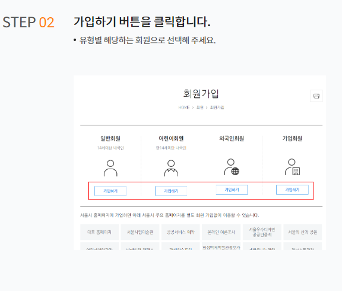Select the 어린이회원 heading
This screenshot has height=291, width=342.
pyautogui.click(x=171, y=138)
